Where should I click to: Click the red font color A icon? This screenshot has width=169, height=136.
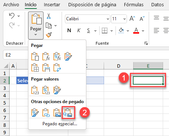(x=136, y=30)
